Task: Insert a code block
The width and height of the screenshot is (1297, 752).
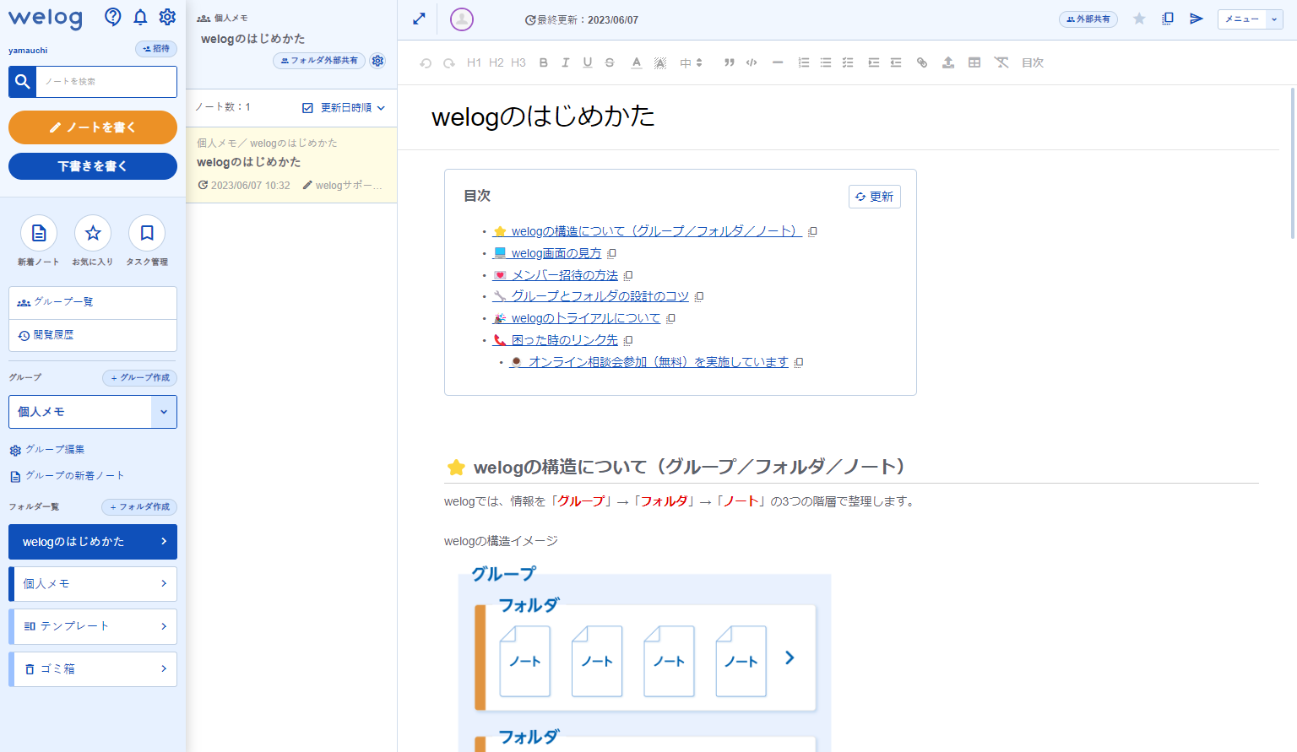Action: [752, 62]
